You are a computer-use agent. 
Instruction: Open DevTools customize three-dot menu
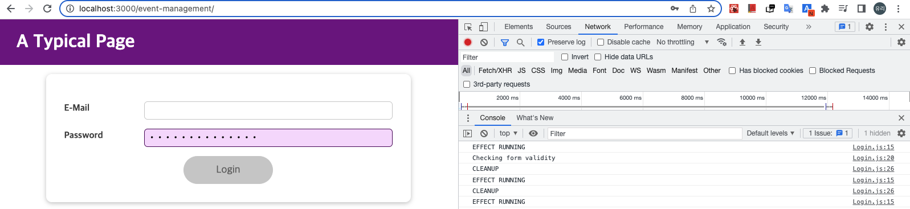[x=885, y=27]
